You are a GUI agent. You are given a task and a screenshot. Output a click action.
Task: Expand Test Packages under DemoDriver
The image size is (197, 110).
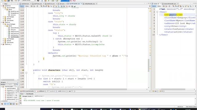pyautogui.click(x=3, y=17)
